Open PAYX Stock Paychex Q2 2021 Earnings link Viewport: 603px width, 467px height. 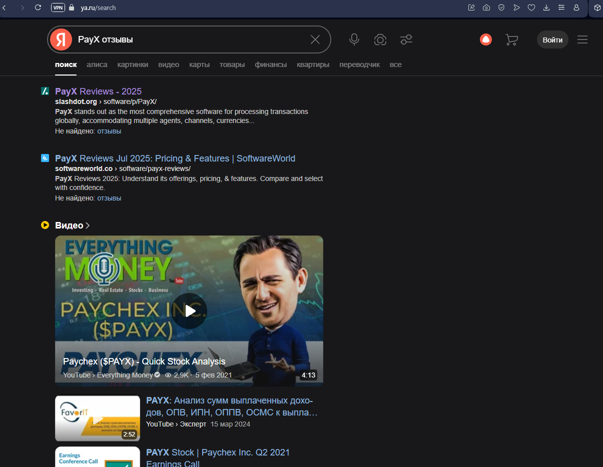point(218,458)
